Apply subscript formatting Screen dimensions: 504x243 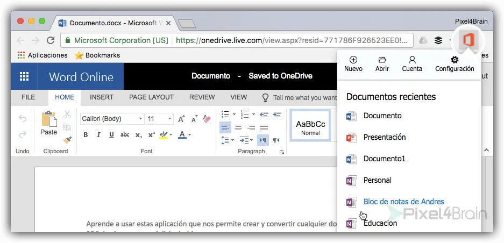tap(139, 135)
